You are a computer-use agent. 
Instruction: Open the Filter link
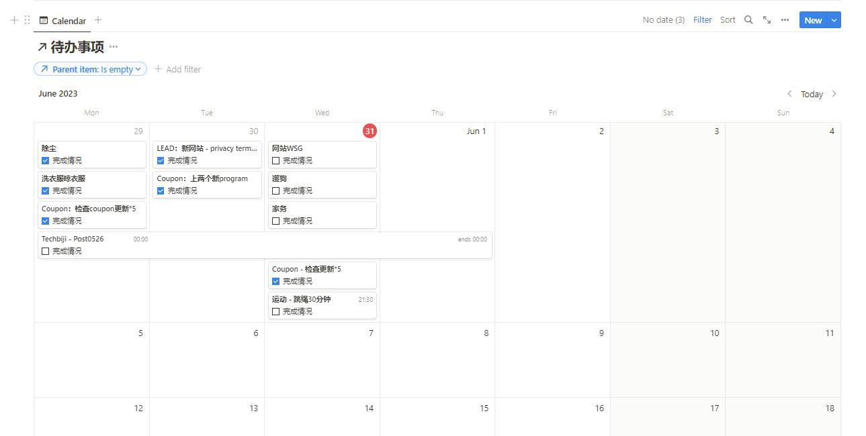[x=702, y=20]
